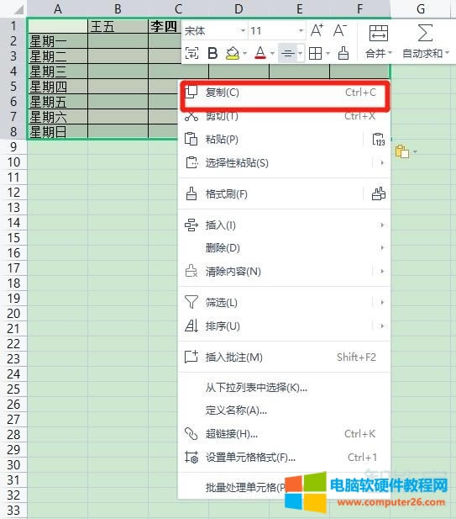Open the 自动求和 dropdown arrow
The image size is (456, 519).
coord(447,53)
